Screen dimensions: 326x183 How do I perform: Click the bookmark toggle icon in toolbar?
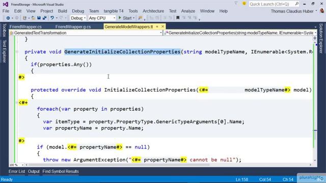click(178, 18)
